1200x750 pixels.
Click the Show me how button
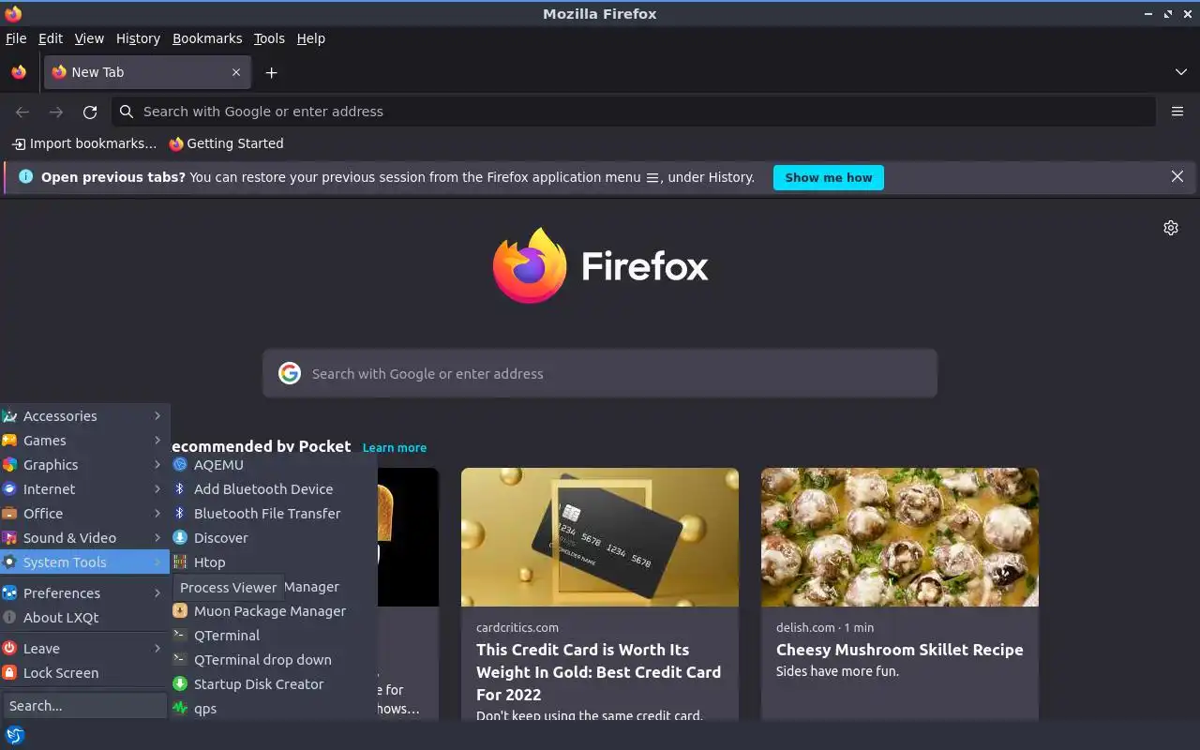pos(829,177)
